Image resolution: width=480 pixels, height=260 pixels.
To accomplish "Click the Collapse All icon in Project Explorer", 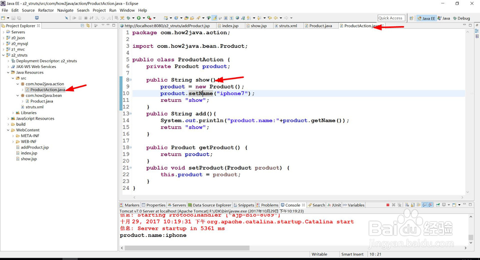I will (x=83, y=25).
